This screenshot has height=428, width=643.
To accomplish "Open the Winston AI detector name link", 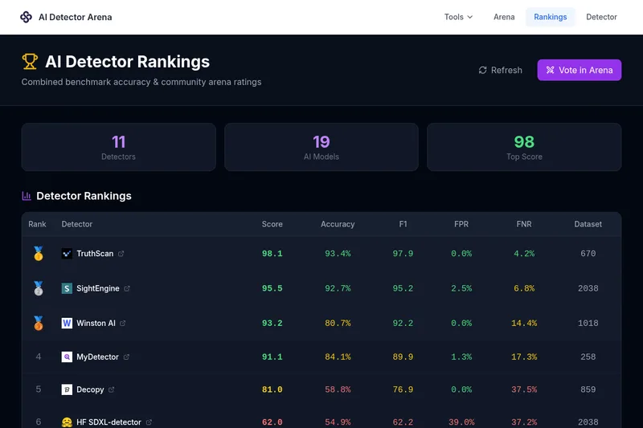I will point(96,323).
